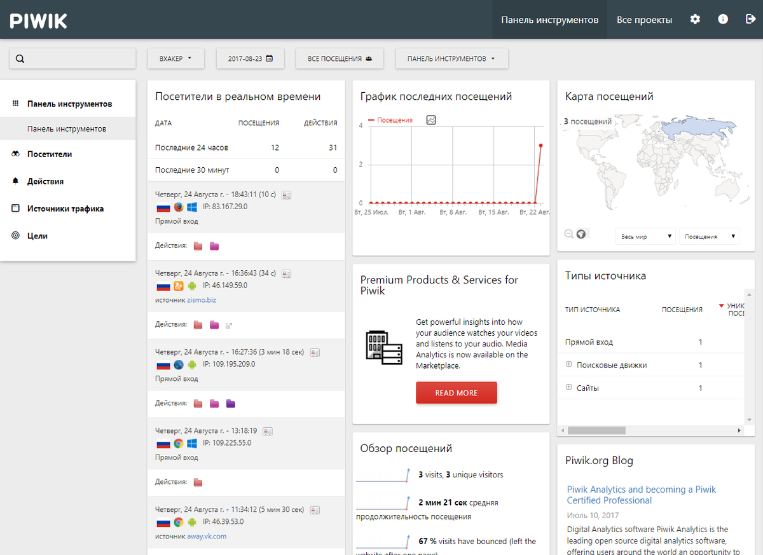Click left arrow of Типы источника scrollbar

561,430
